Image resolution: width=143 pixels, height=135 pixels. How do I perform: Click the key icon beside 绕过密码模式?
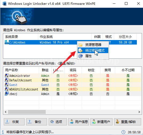pyautogui.click(x=80, y=50)
